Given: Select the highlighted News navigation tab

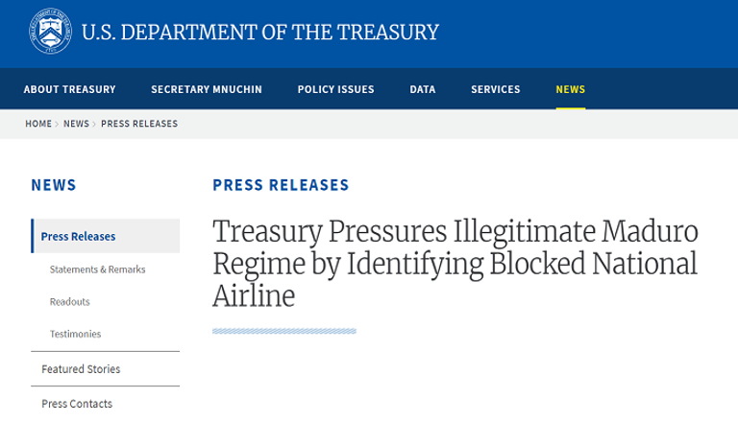Looking at the screenshot, I should [570, 89].
